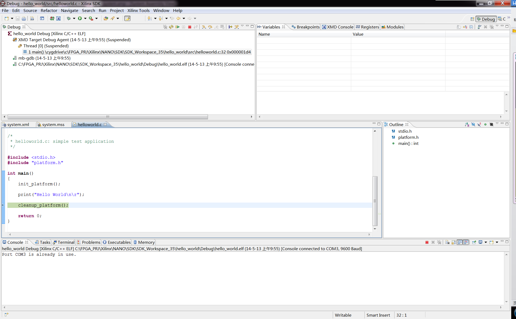Click the green bug Debug toolbar icon
516x319 pixels.
coord(69,18)
